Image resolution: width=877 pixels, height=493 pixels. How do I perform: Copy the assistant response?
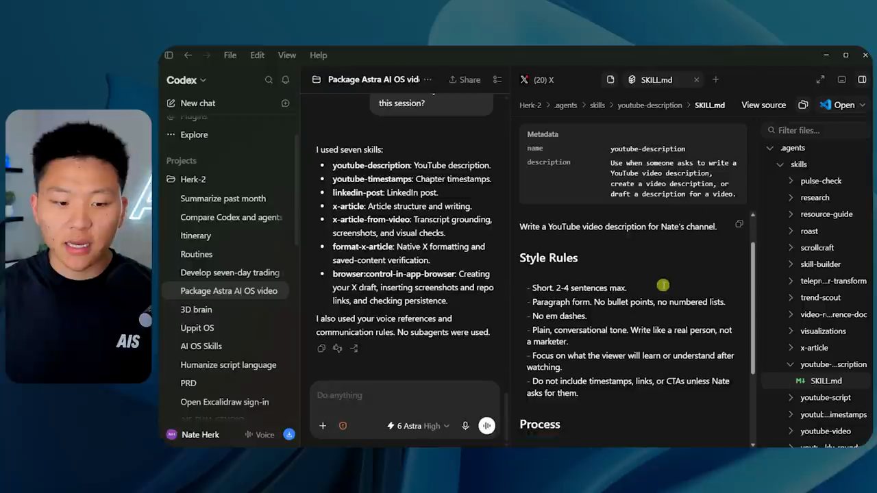tap(321, 349)
